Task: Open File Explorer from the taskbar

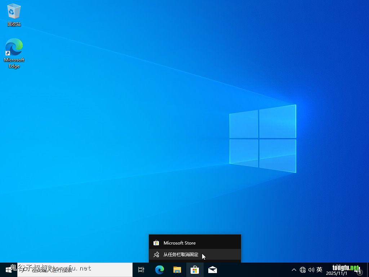Action: click(x=177, y=269)
